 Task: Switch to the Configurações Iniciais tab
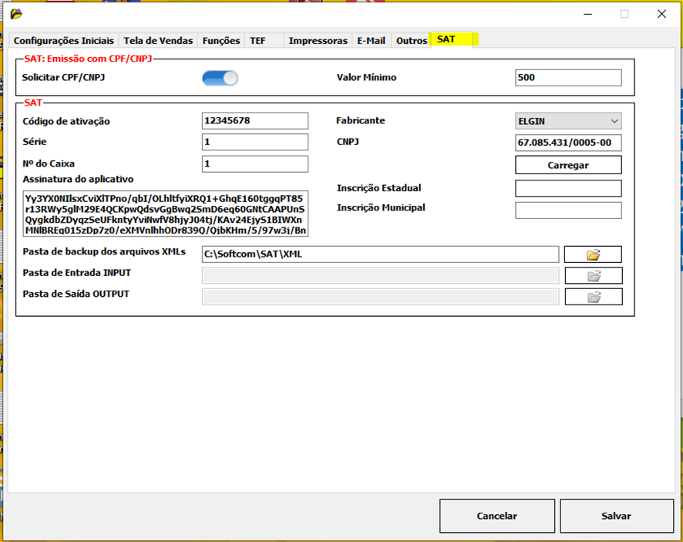(64, 41)
